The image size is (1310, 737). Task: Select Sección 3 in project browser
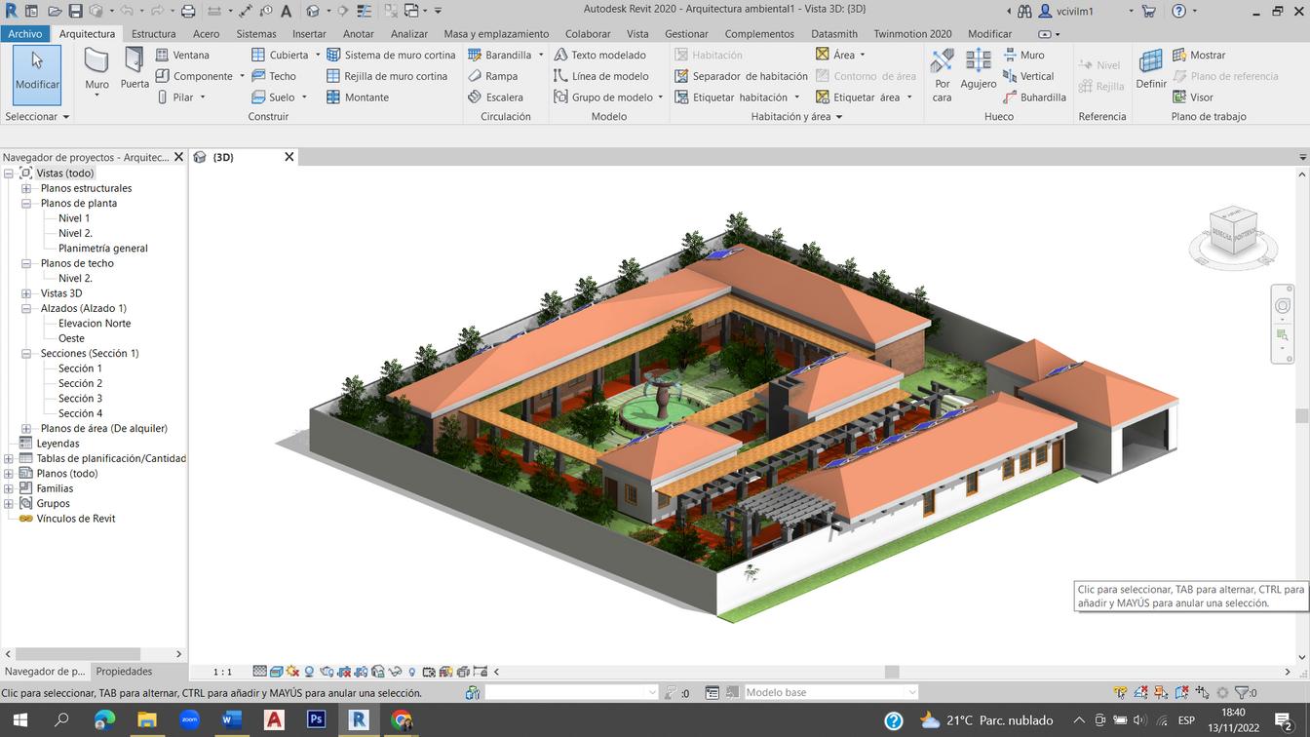click(80, 399)
